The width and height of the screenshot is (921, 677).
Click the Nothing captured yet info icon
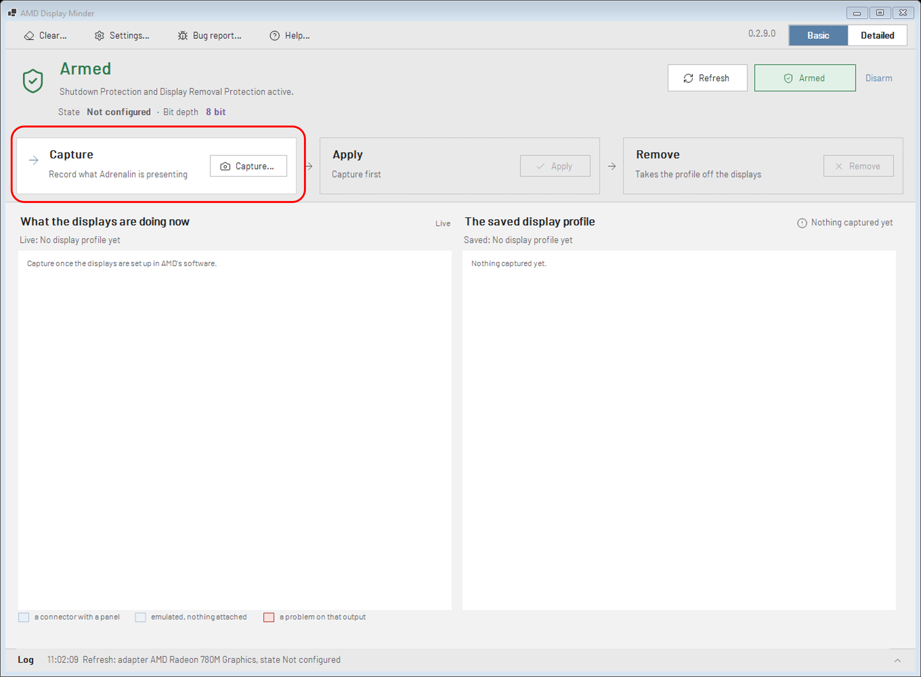[x=802, y=223]
